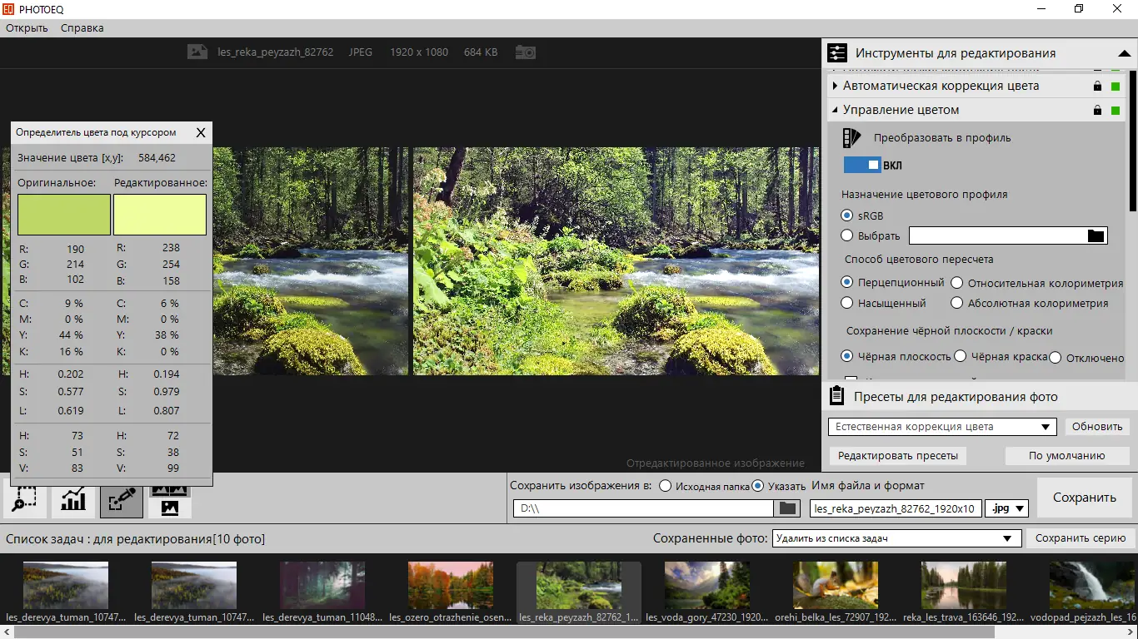This screenshot has height=639, width=1138.
Task: Click the camera EXIF info icon
Action: [525, 52]
